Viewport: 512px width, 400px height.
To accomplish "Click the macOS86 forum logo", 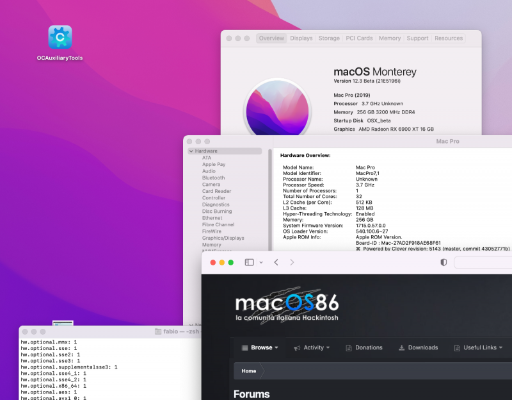I will click(x=287, y=306).
